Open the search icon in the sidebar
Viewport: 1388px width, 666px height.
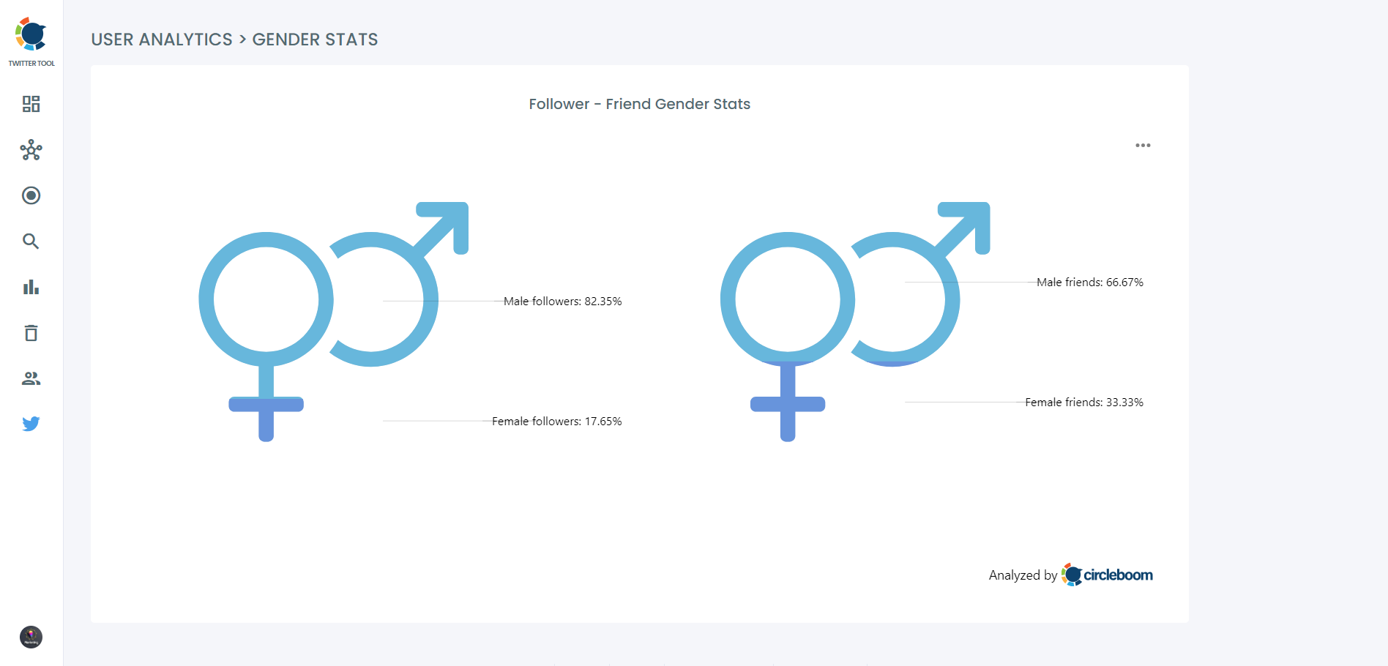pyautogui.click(x=31, y=241)
